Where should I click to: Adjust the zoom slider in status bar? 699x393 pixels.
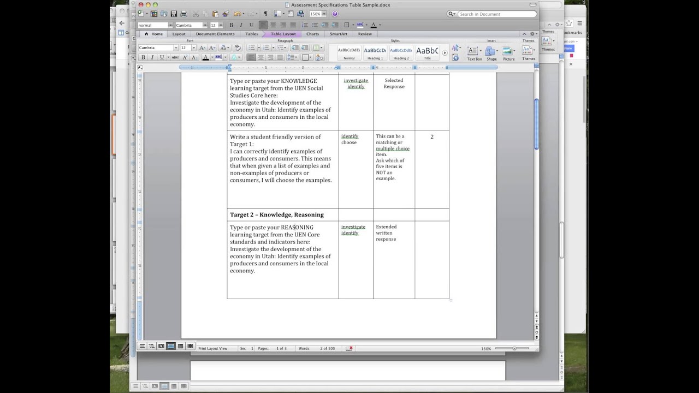pos(514,348)
